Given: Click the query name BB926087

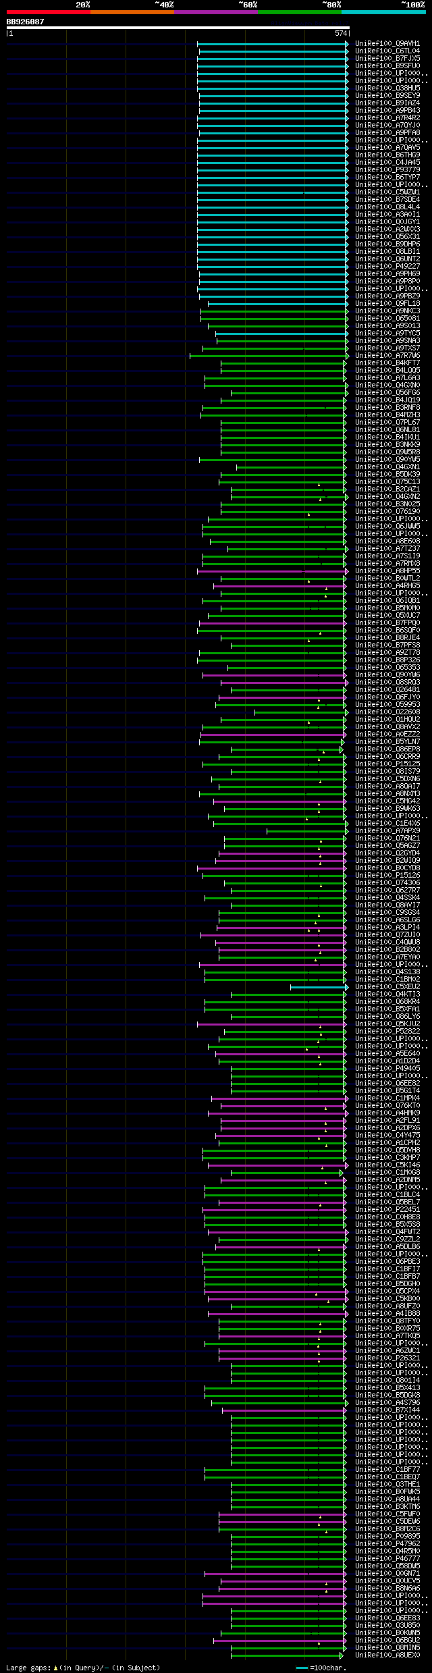Looking at the screenshot, I should (x=26, y=22).
